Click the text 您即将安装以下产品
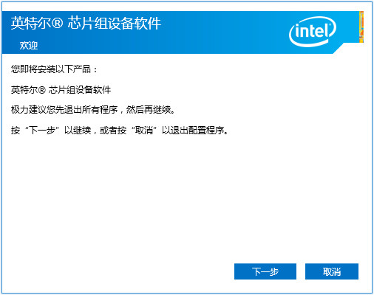374x295 pixels. 51,69
